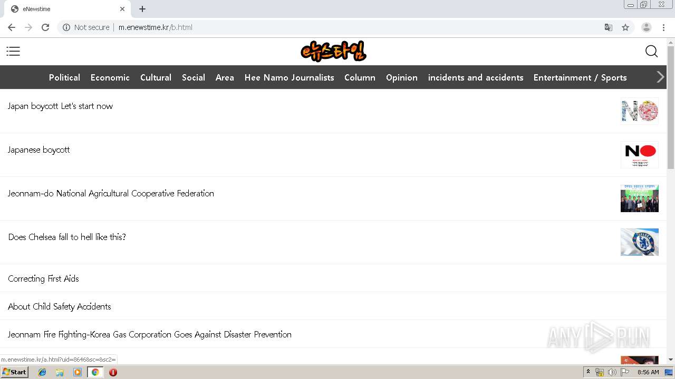
Task: Open the Cultural category
Action: point(156,77)
